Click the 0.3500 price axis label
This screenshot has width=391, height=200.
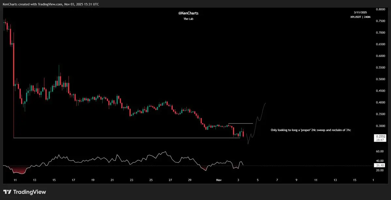pos(381,114)
